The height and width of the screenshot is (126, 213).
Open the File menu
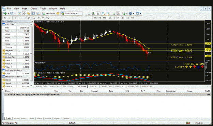point(9,8)
